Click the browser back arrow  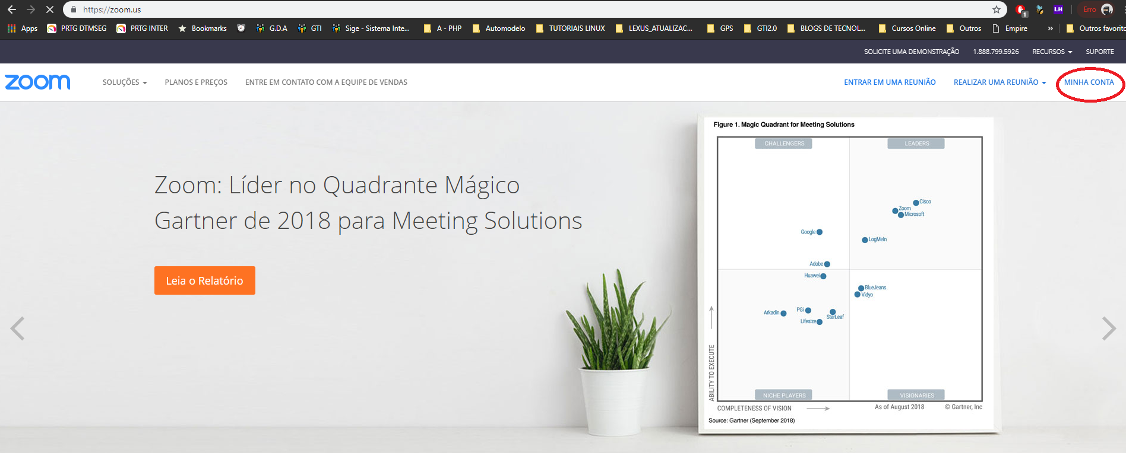click(12, 9)
